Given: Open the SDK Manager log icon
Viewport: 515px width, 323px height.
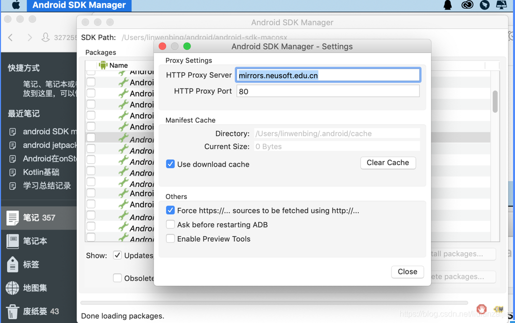Looking at the screenshot, I should (x=498, y=309).
